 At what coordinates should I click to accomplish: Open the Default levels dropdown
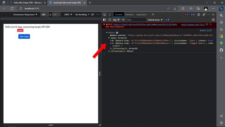pos(155,20)
